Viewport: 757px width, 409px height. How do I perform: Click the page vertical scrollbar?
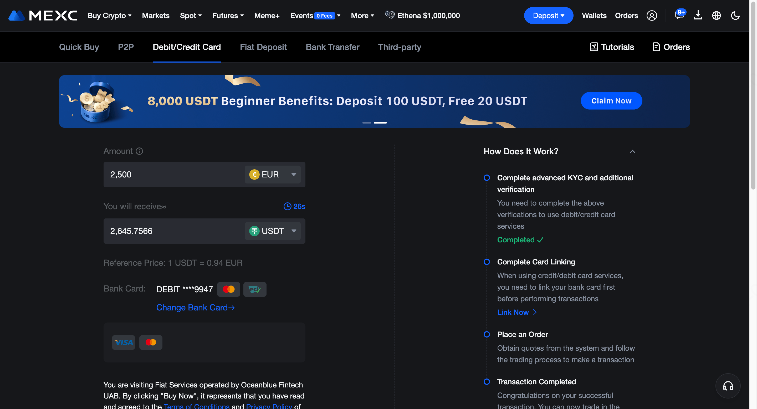[x=753, y=95]
